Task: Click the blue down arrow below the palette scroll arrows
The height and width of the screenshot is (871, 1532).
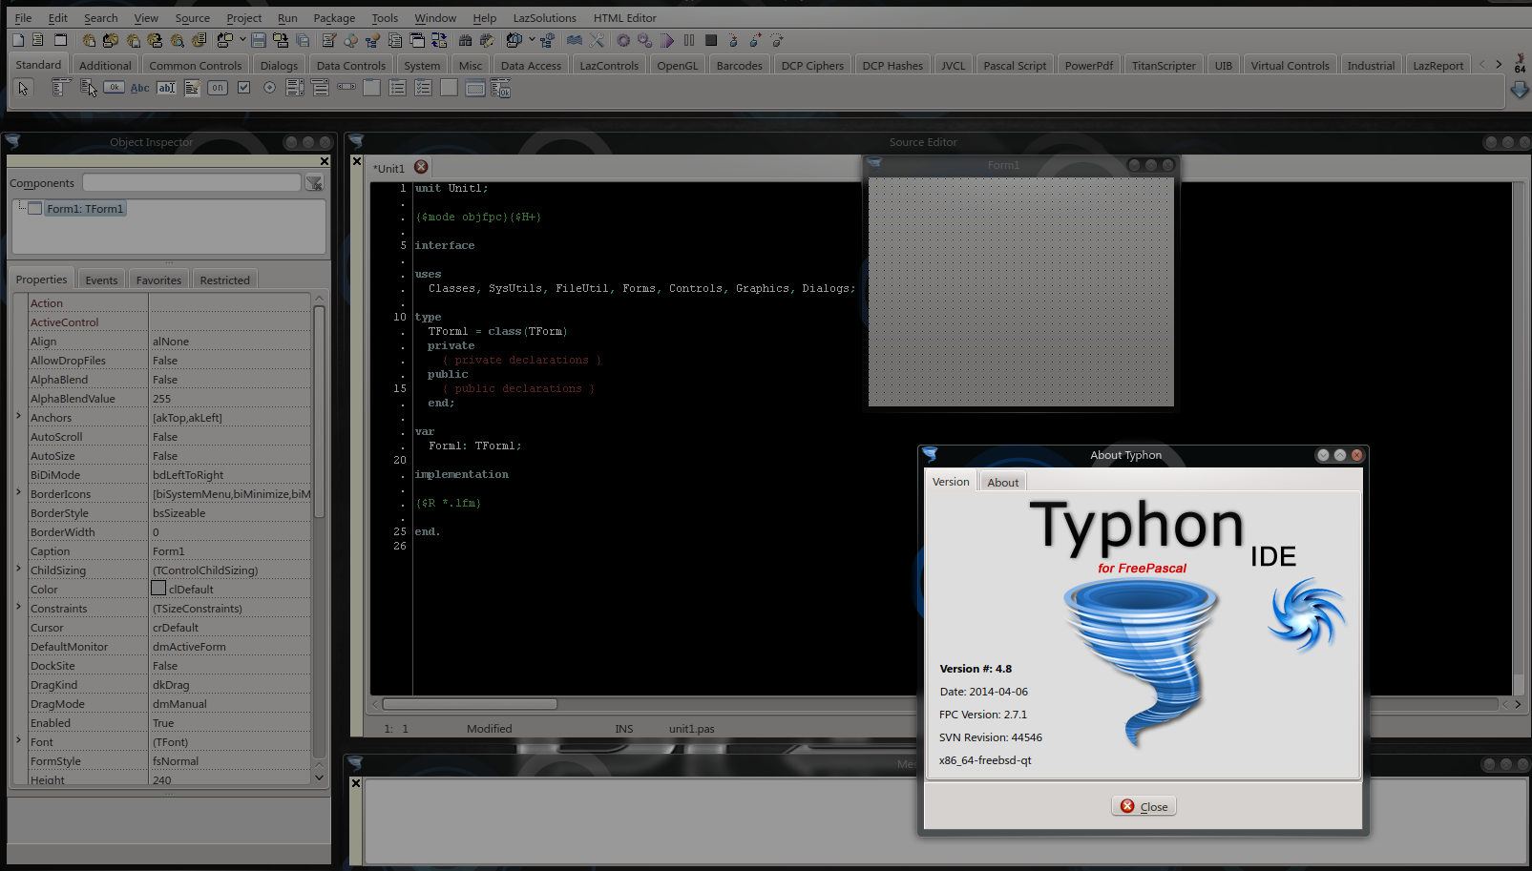Action: click(x=1520, y=90)
